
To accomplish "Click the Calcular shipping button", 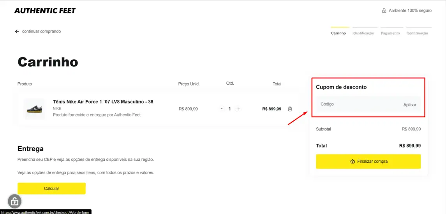I will 51,188.
